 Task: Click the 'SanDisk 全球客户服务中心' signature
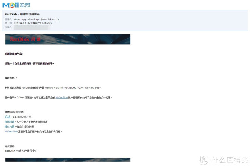(21, 151)
